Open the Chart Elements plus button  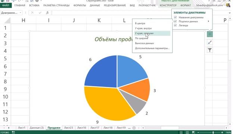click(x=210, y=34)
